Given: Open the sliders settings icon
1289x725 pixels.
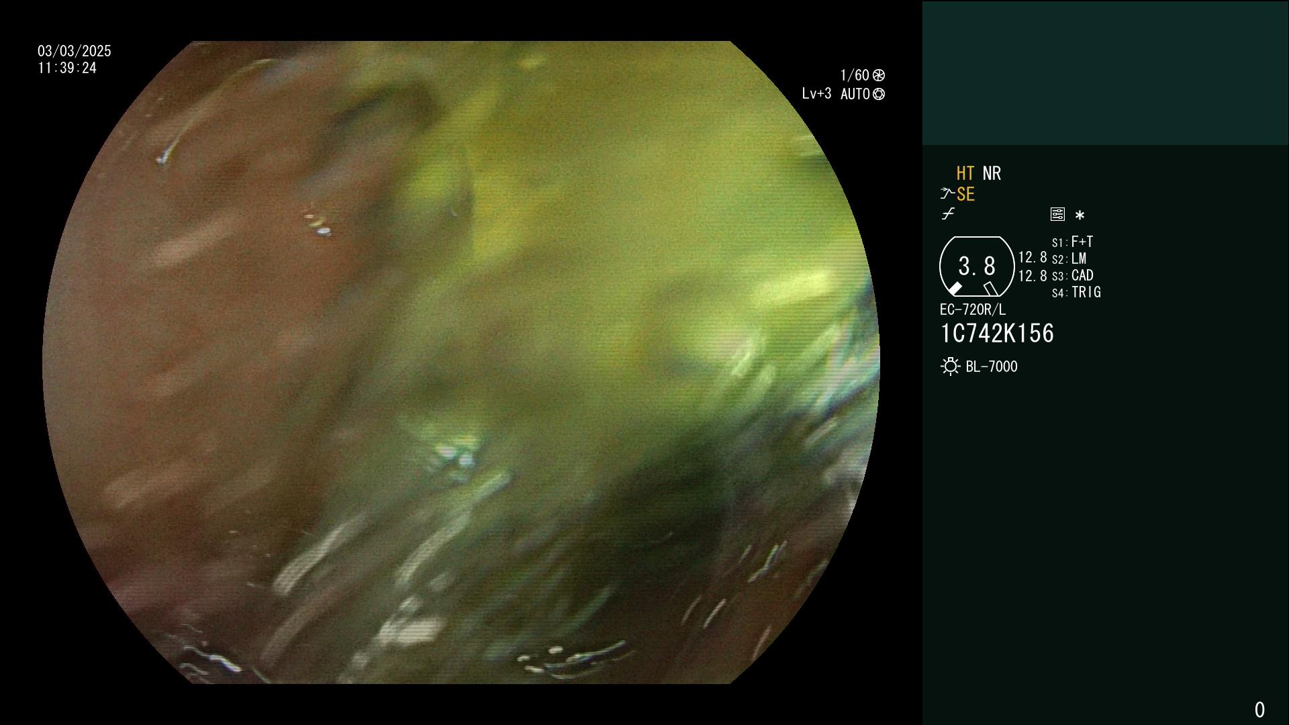Looking at the screenshot, I should (1057, 214).
